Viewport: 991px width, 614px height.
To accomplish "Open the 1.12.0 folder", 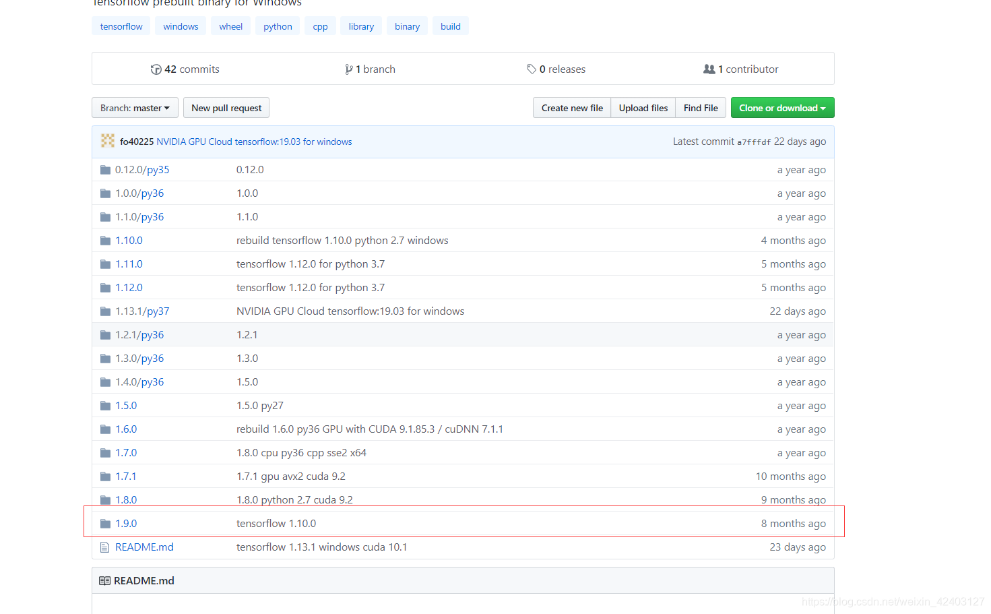I will click(129, 288).
